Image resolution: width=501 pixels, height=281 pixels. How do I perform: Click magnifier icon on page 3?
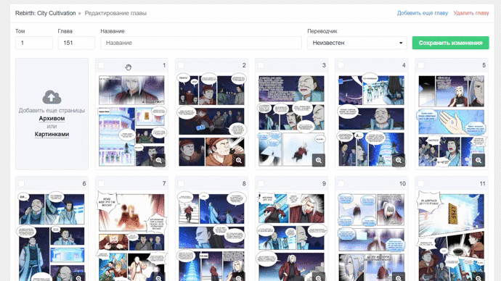pos(319,160)
